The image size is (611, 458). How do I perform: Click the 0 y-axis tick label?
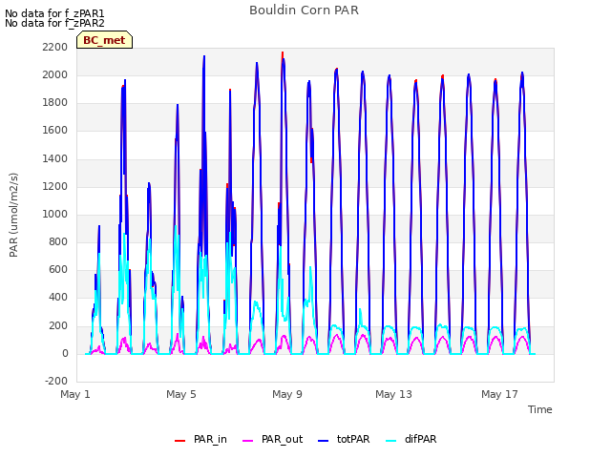(65, 354)
